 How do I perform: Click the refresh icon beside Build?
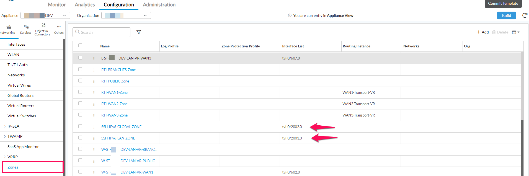coord(525,15)
